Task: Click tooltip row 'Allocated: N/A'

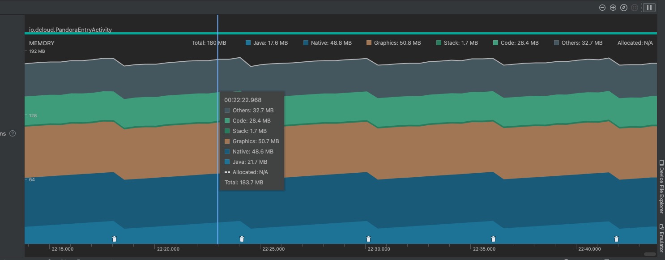Action: [247, 172]
